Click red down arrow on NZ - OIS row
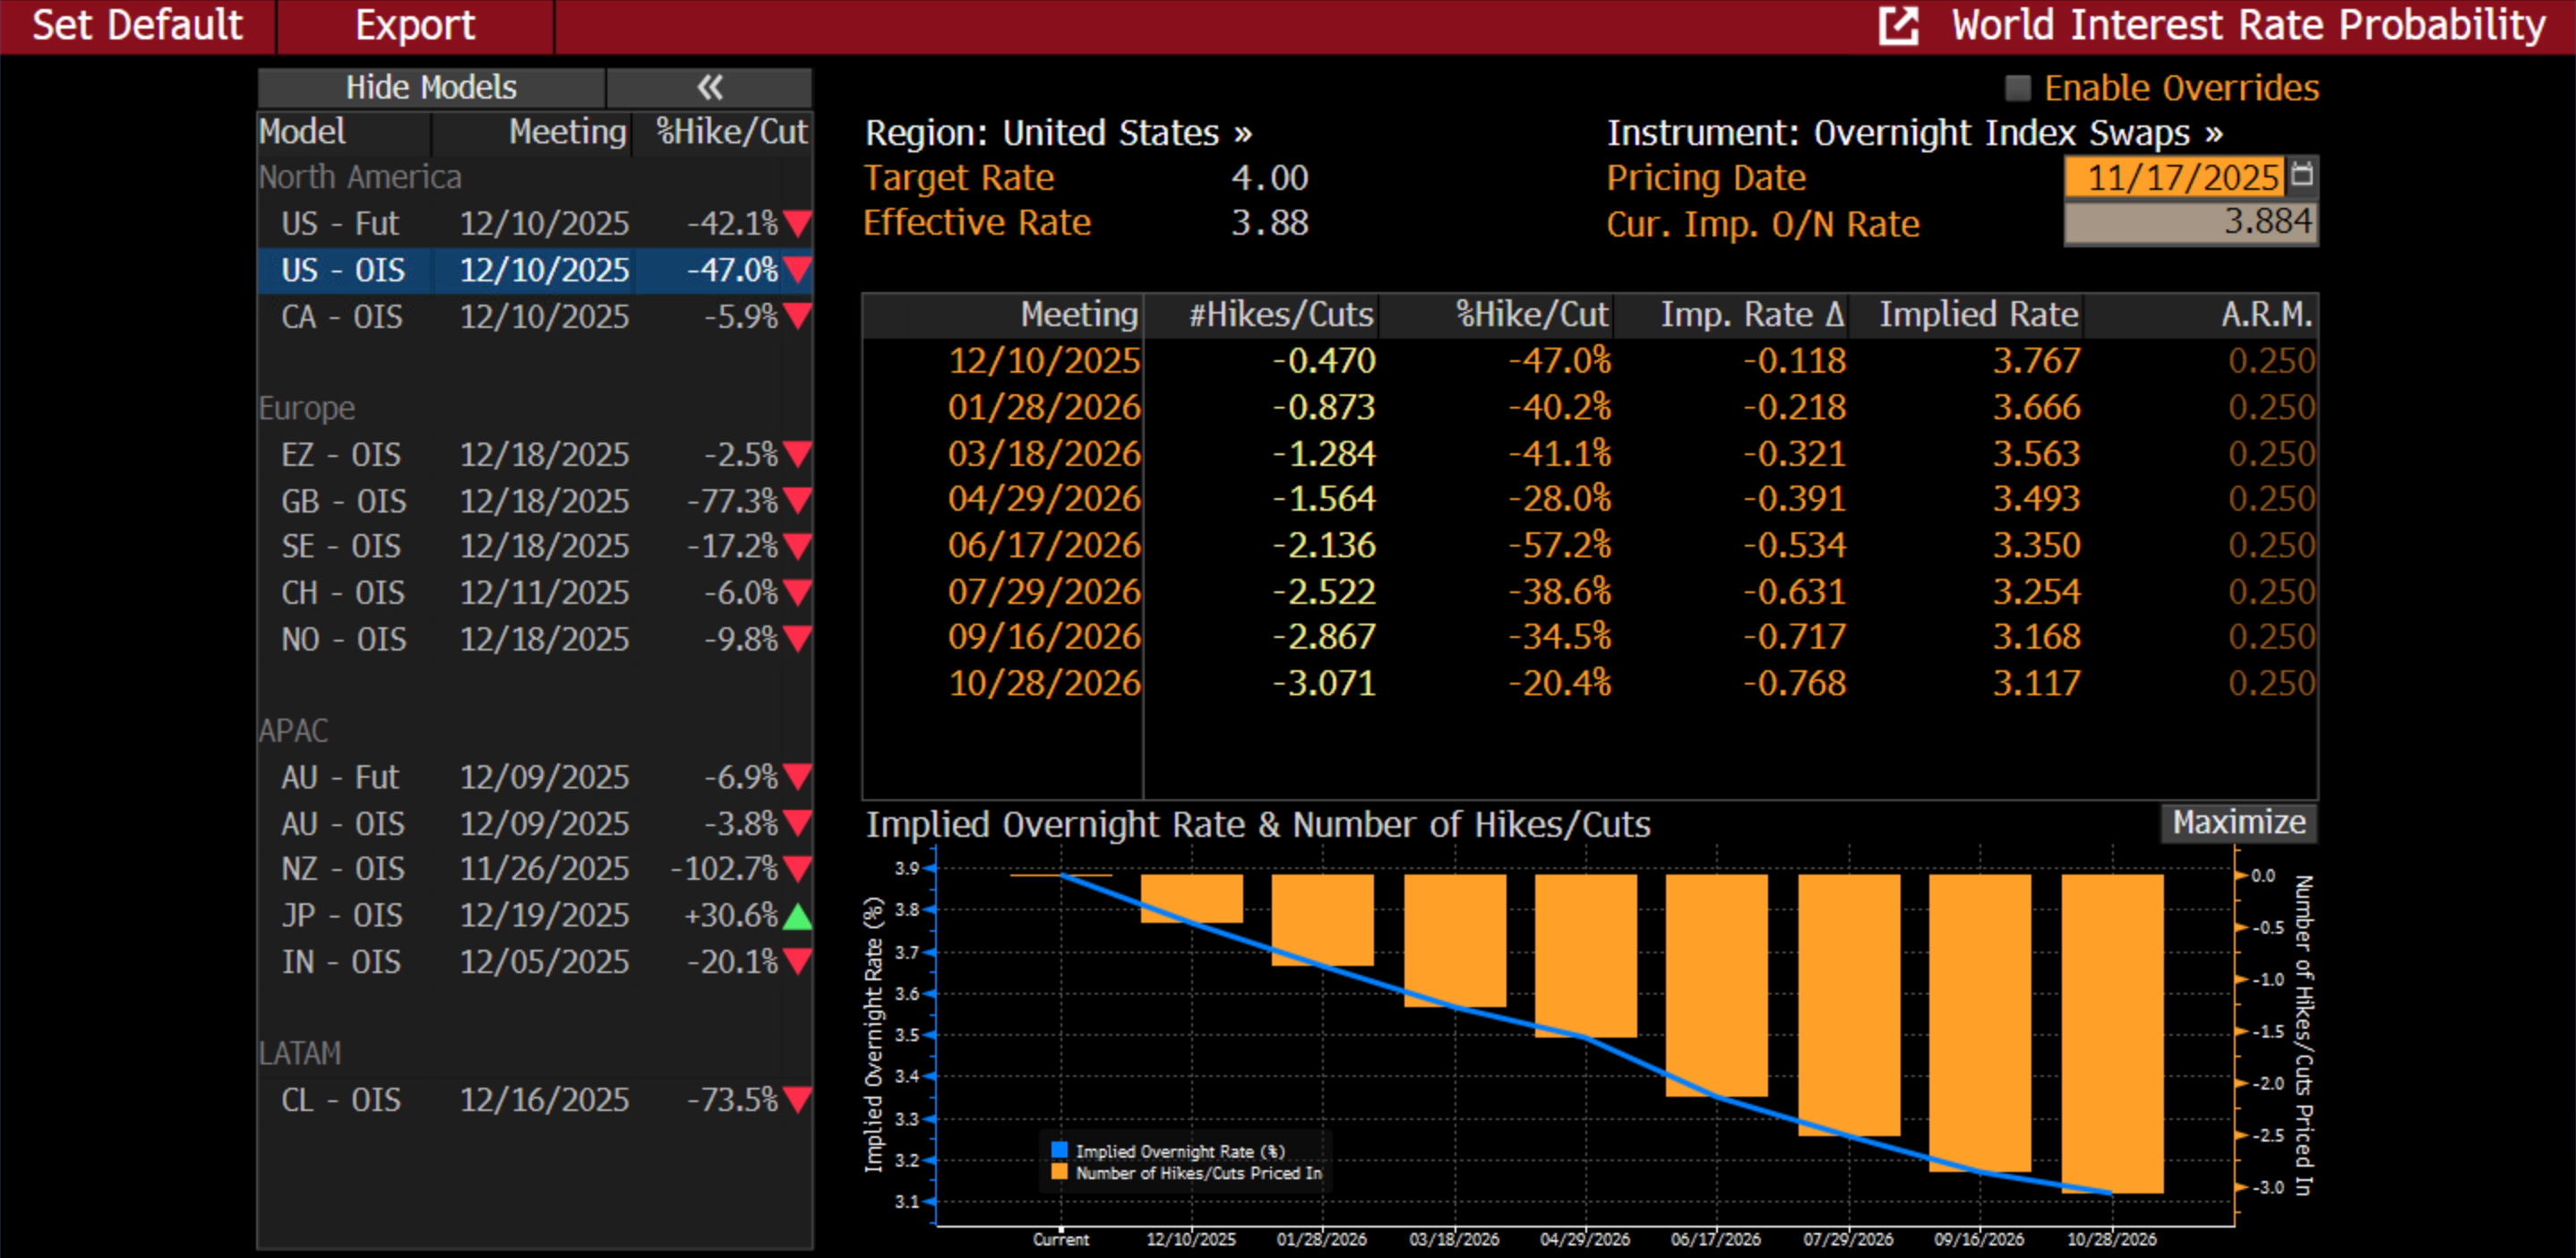The width and height of the screenshot is (2576, 1258). (x=797, y=869)
